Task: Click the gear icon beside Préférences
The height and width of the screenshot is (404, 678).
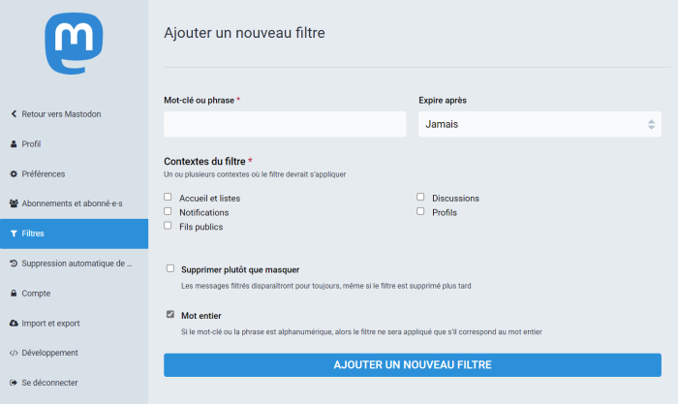Action: point(14,173)
